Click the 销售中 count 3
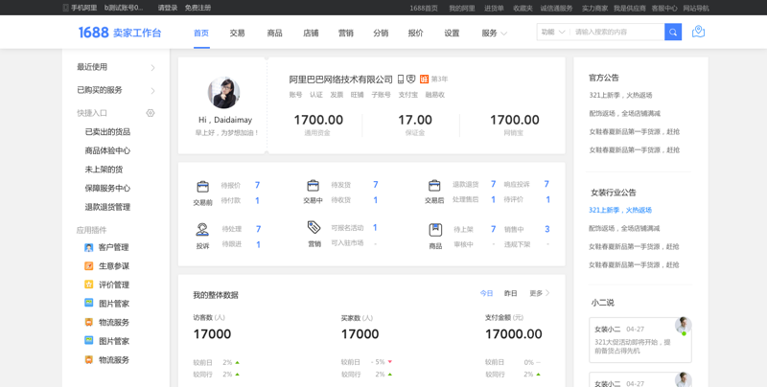This screenshot has width=767, height=387. (x=546, y=229)
